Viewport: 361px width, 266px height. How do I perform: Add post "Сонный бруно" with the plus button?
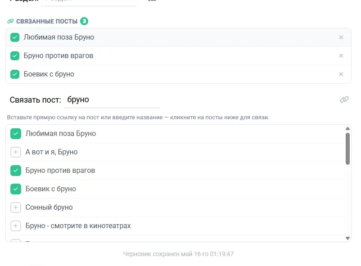coord(16,207)
